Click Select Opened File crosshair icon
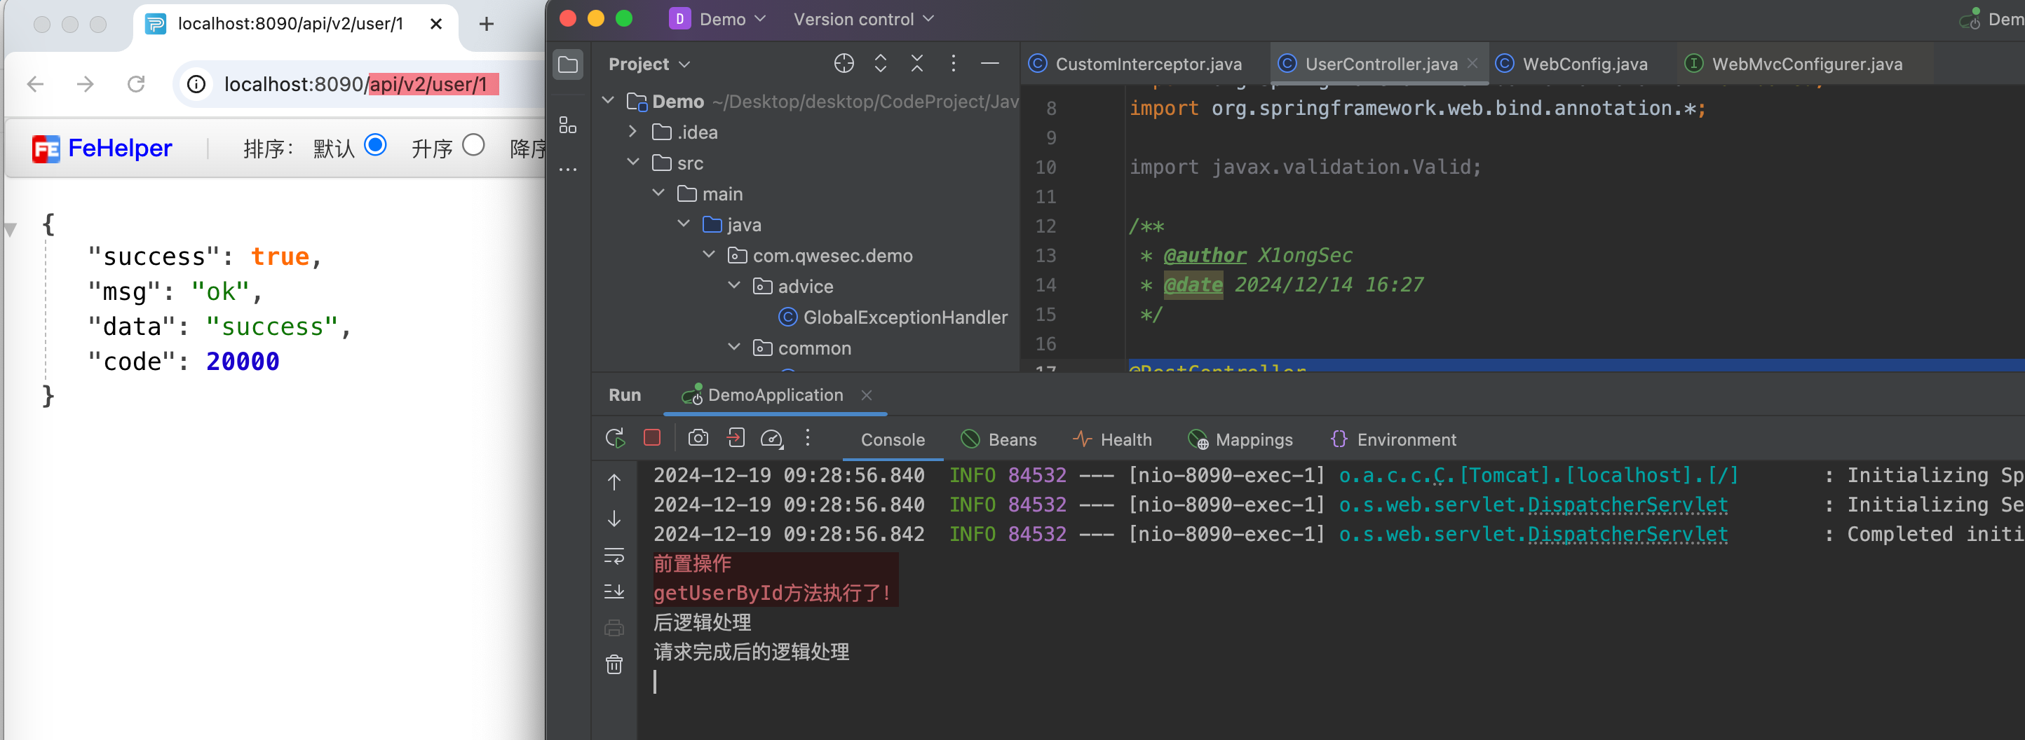The width and height of the screenshot is (2025, 740). [x=844, y=64]
